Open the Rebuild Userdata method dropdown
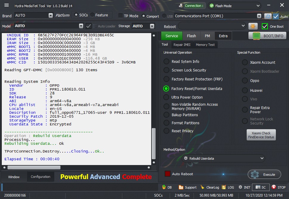Screen dimensions: 289x199 tap(262, 158)
